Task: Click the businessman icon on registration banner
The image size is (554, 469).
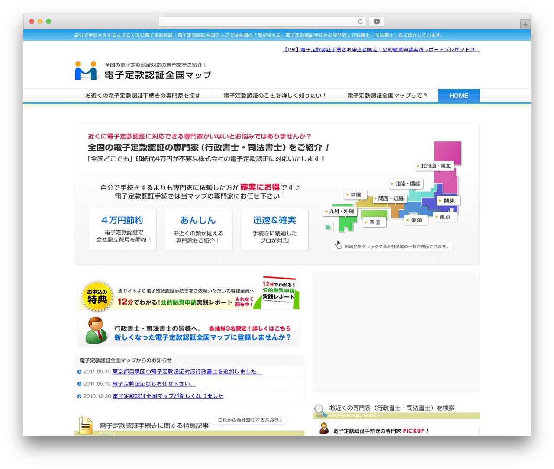Action: (x=96, y=331)
